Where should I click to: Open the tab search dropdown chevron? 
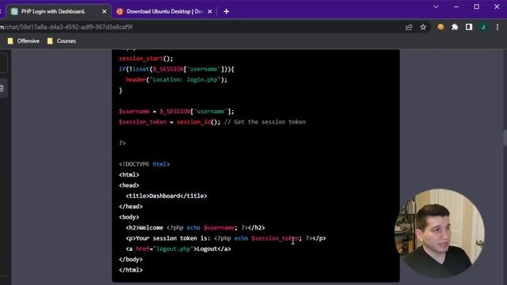coord(436,7)
